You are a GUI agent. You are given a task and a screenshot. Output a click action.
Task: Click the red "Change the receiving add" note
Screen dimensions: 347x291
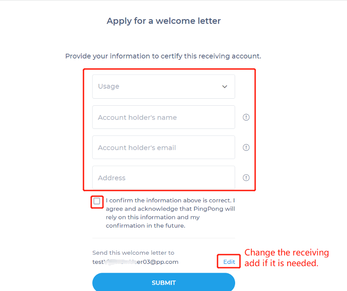(286, 258)
